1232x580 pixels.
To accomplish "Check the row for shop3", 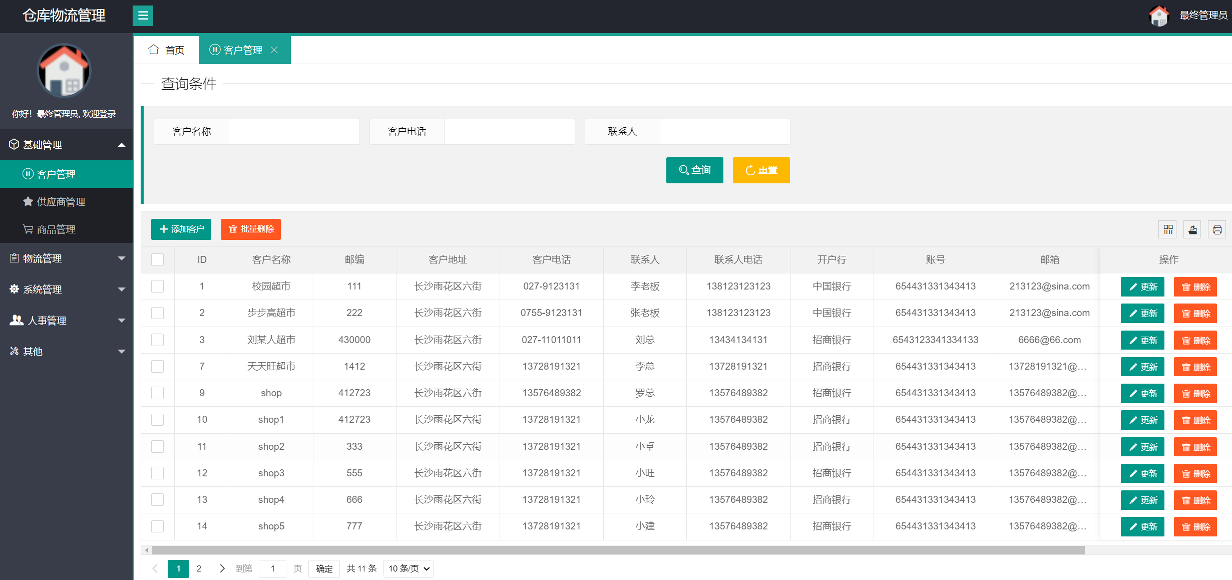I will click(158, 473).
